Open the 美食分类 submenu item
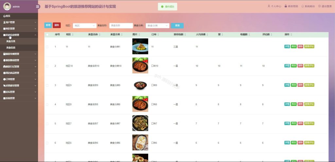Screen dimensions: 335x162 (x=19, y=41)
